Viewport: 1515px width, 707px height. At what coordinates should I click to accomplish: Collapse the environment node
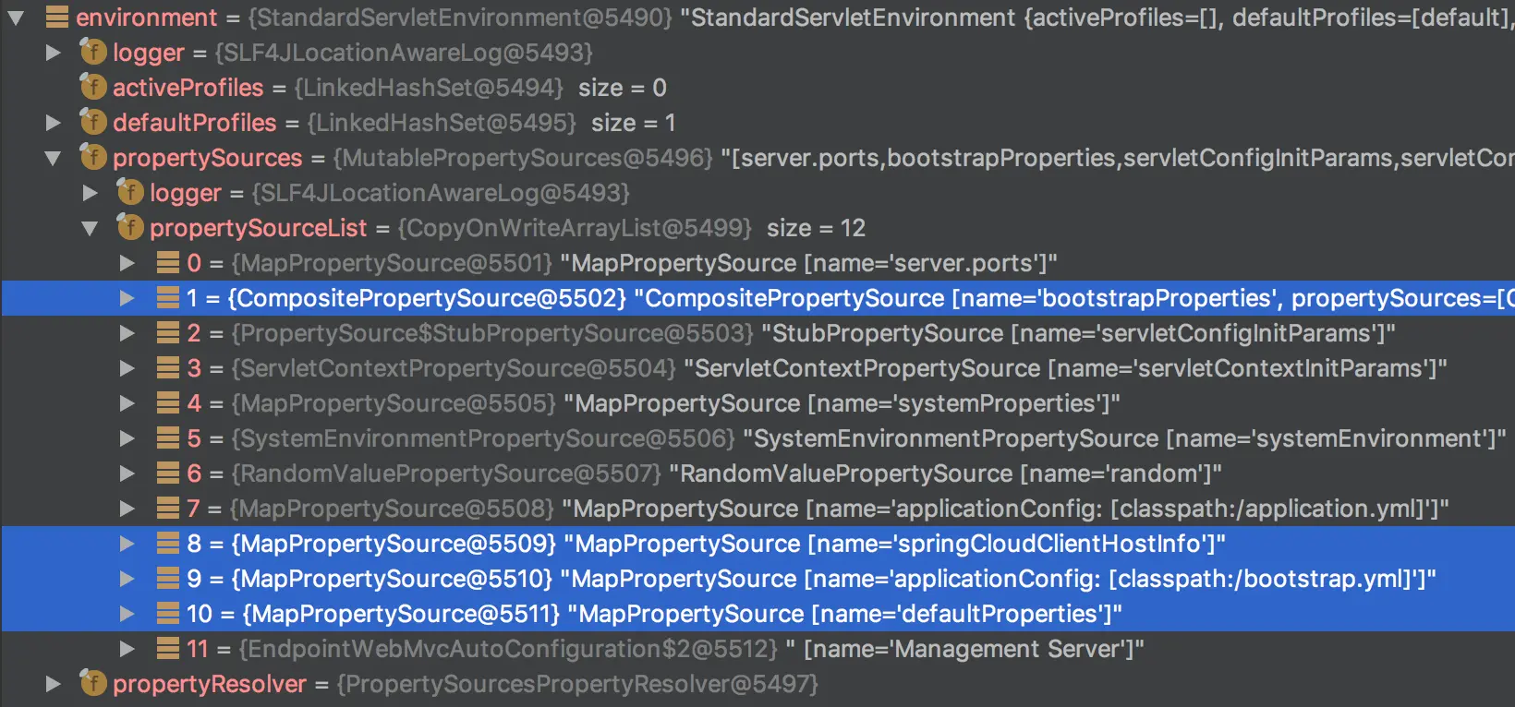(x=17, y=18)
